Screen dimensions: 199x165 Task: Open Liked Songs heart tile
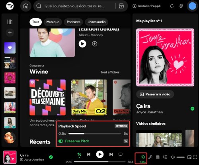[10, 48]
